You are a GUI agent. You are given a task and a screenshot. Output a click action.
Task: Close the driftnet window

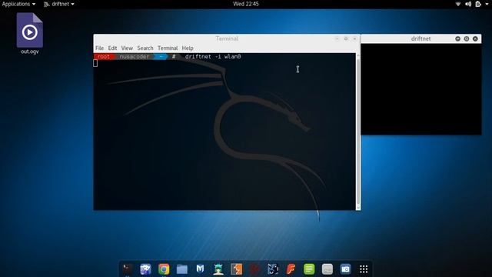pos(475,38)
